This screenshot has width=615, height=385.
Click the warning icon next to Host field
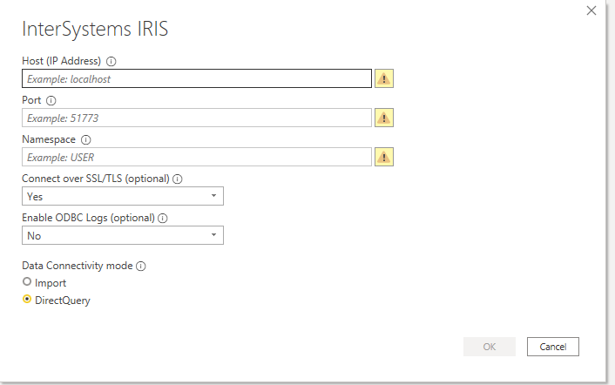384,78
